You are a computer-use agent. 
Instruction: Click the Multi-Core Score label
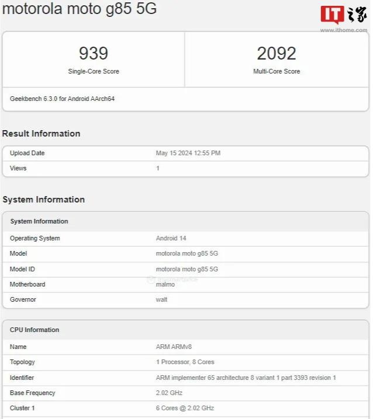tap(277, 71)
